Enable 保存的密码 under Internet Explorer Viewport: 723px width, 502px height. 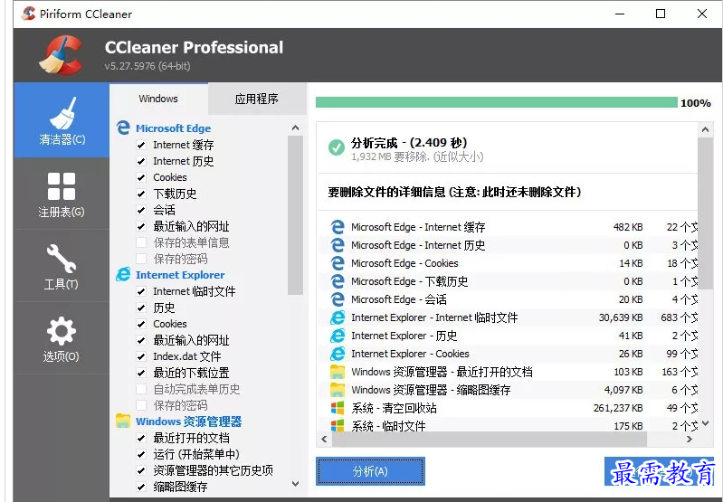coord(141,405)
